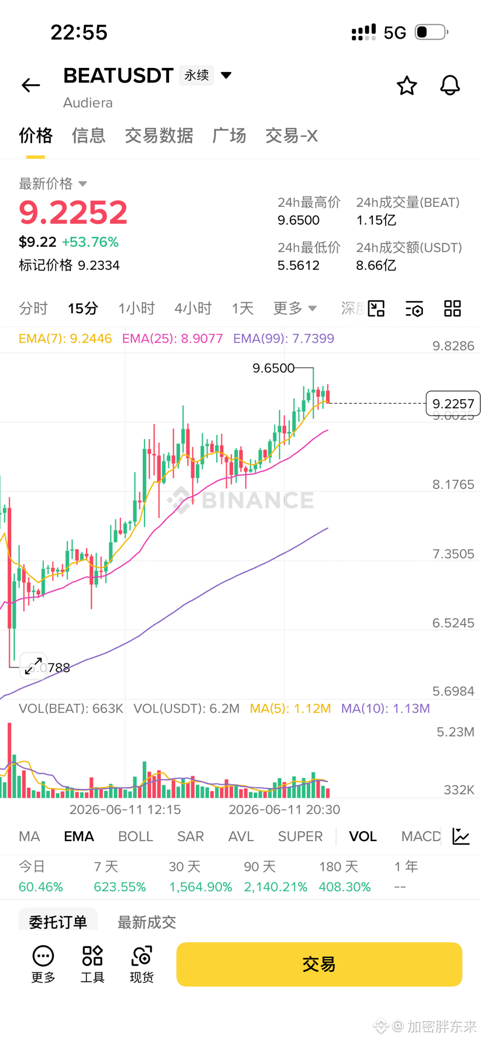Tap the MA(10) 1.13M volume legend
Image resolution: width=481 pixels, height=1041 pixels.
tap(386, 709)
